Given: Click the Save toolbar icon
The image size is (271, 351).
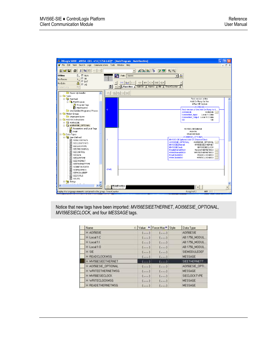Looking at the screenshot, I should pos(69,71).
